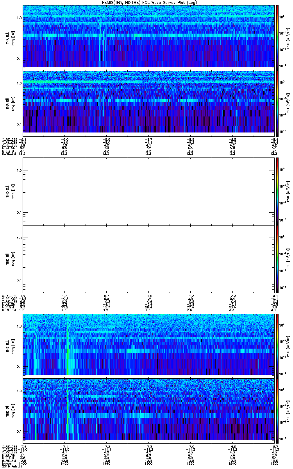
Task: Click the 1540 time tick label
Action: [232, 464]
